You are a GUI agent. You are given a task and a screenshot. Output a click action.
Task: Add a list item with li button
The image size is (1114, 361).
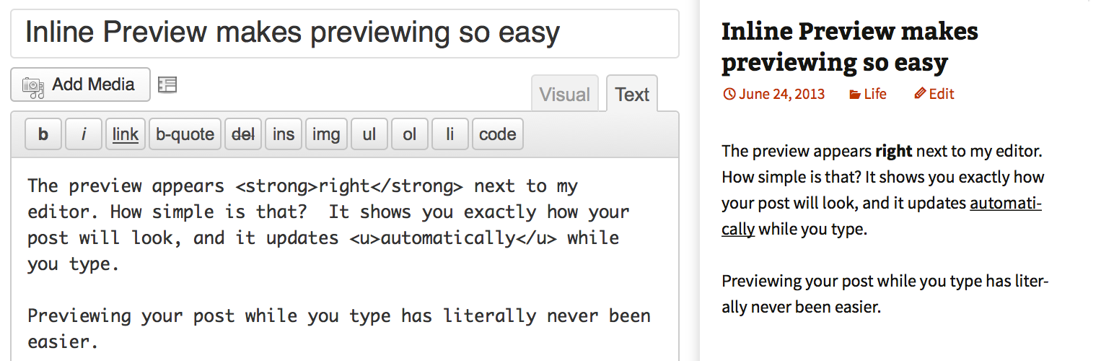(450, 134)
